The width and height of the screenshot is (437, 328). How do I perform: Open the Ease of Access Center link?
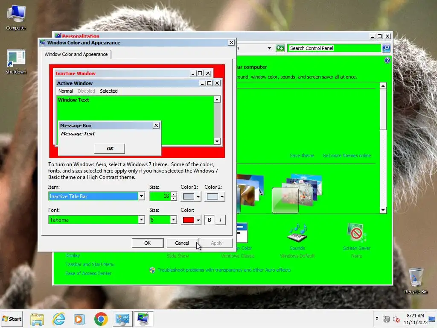click(88, 273)
